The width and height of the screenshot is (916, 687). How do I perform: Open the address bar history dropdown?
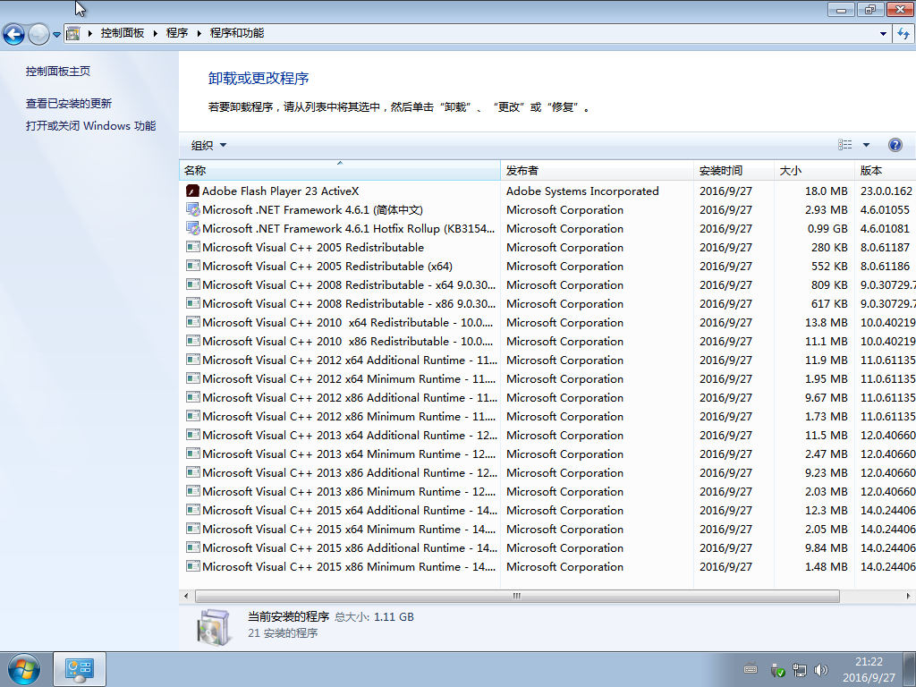[883, 34]
